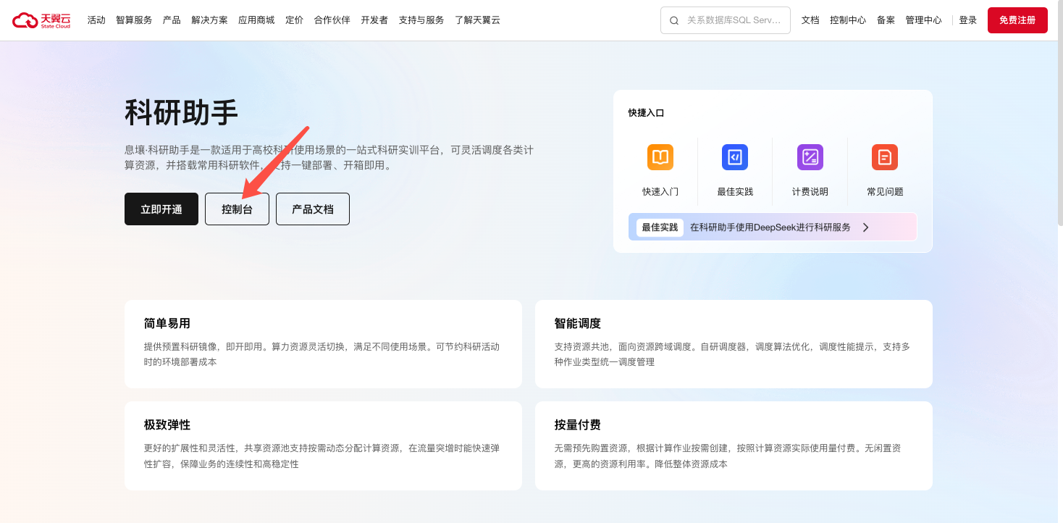The width and height of the screenshot is (1063, 523).
Task: Focus the search input field
Action: 734,20
